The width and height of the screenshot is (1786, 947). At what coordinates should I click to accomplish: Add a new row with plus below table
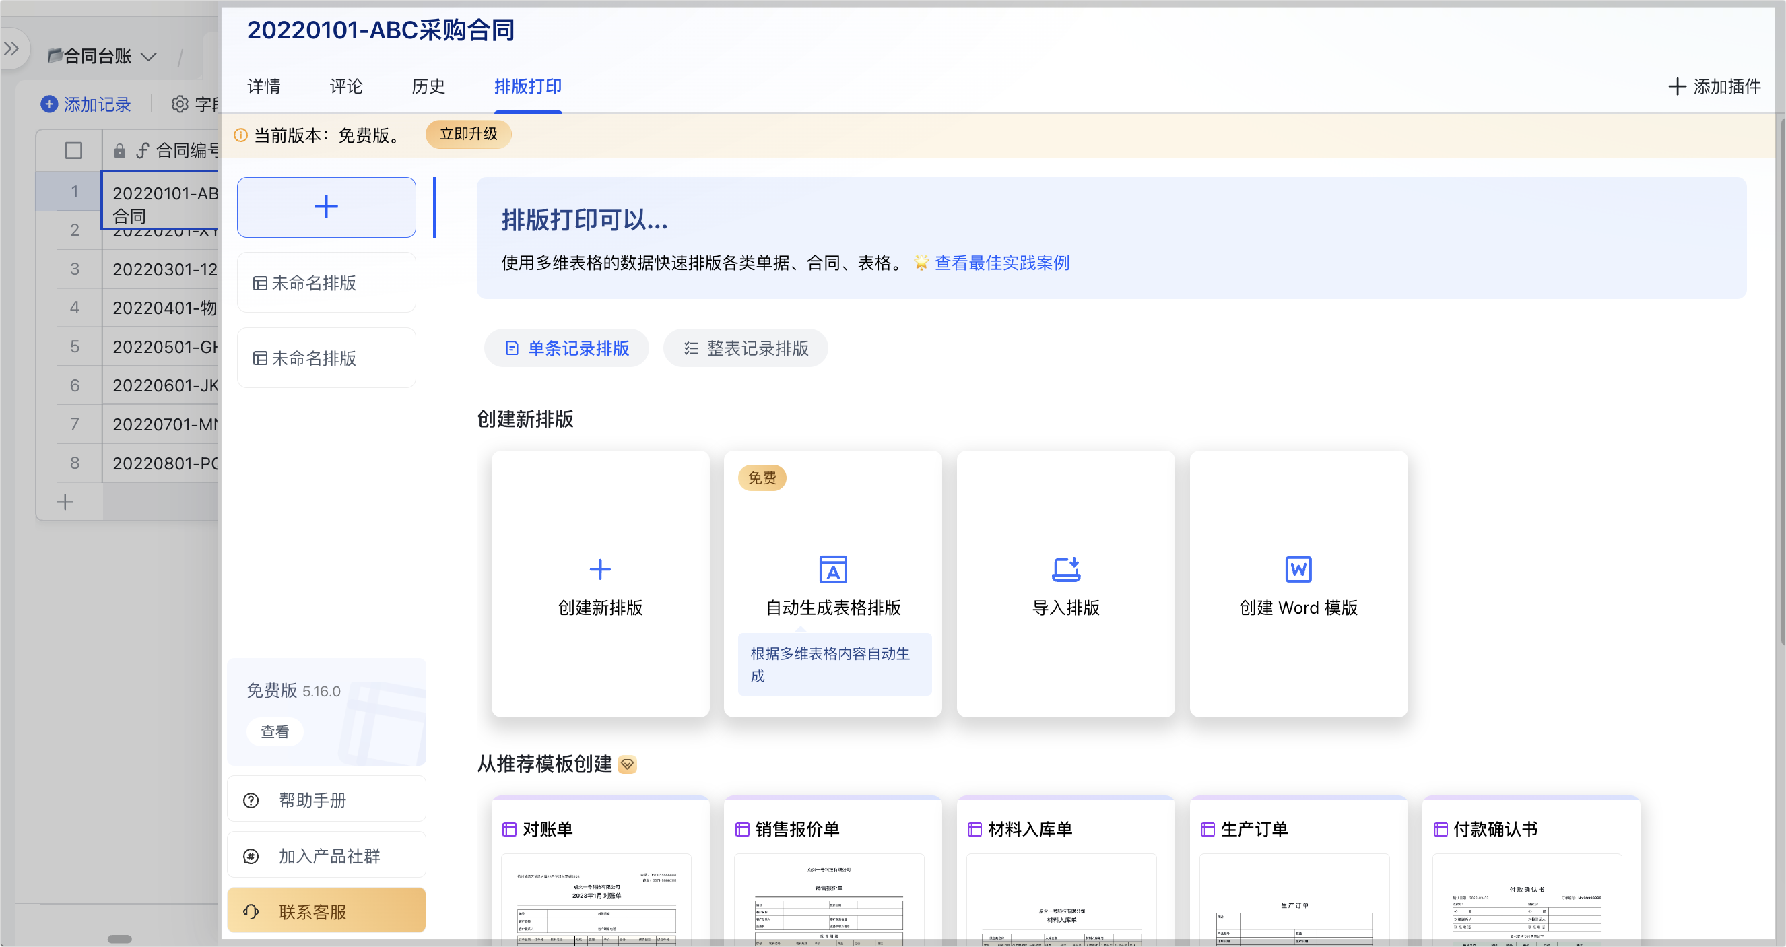[x=65, y=502]
